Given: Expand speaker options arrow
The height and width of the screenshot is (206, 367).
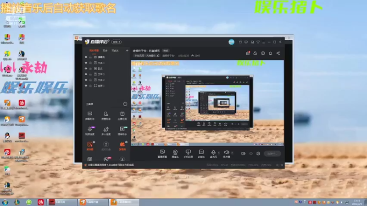Looking at the screenshot, I should click(x=232, y=153).
